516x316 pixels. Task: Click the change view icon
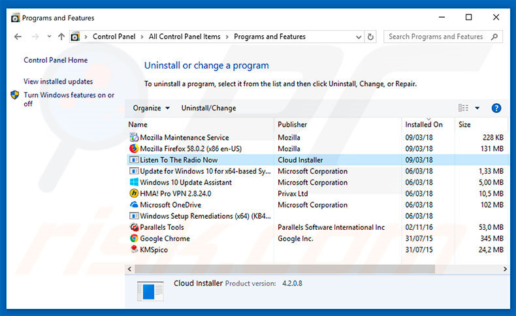coord(463,108)
